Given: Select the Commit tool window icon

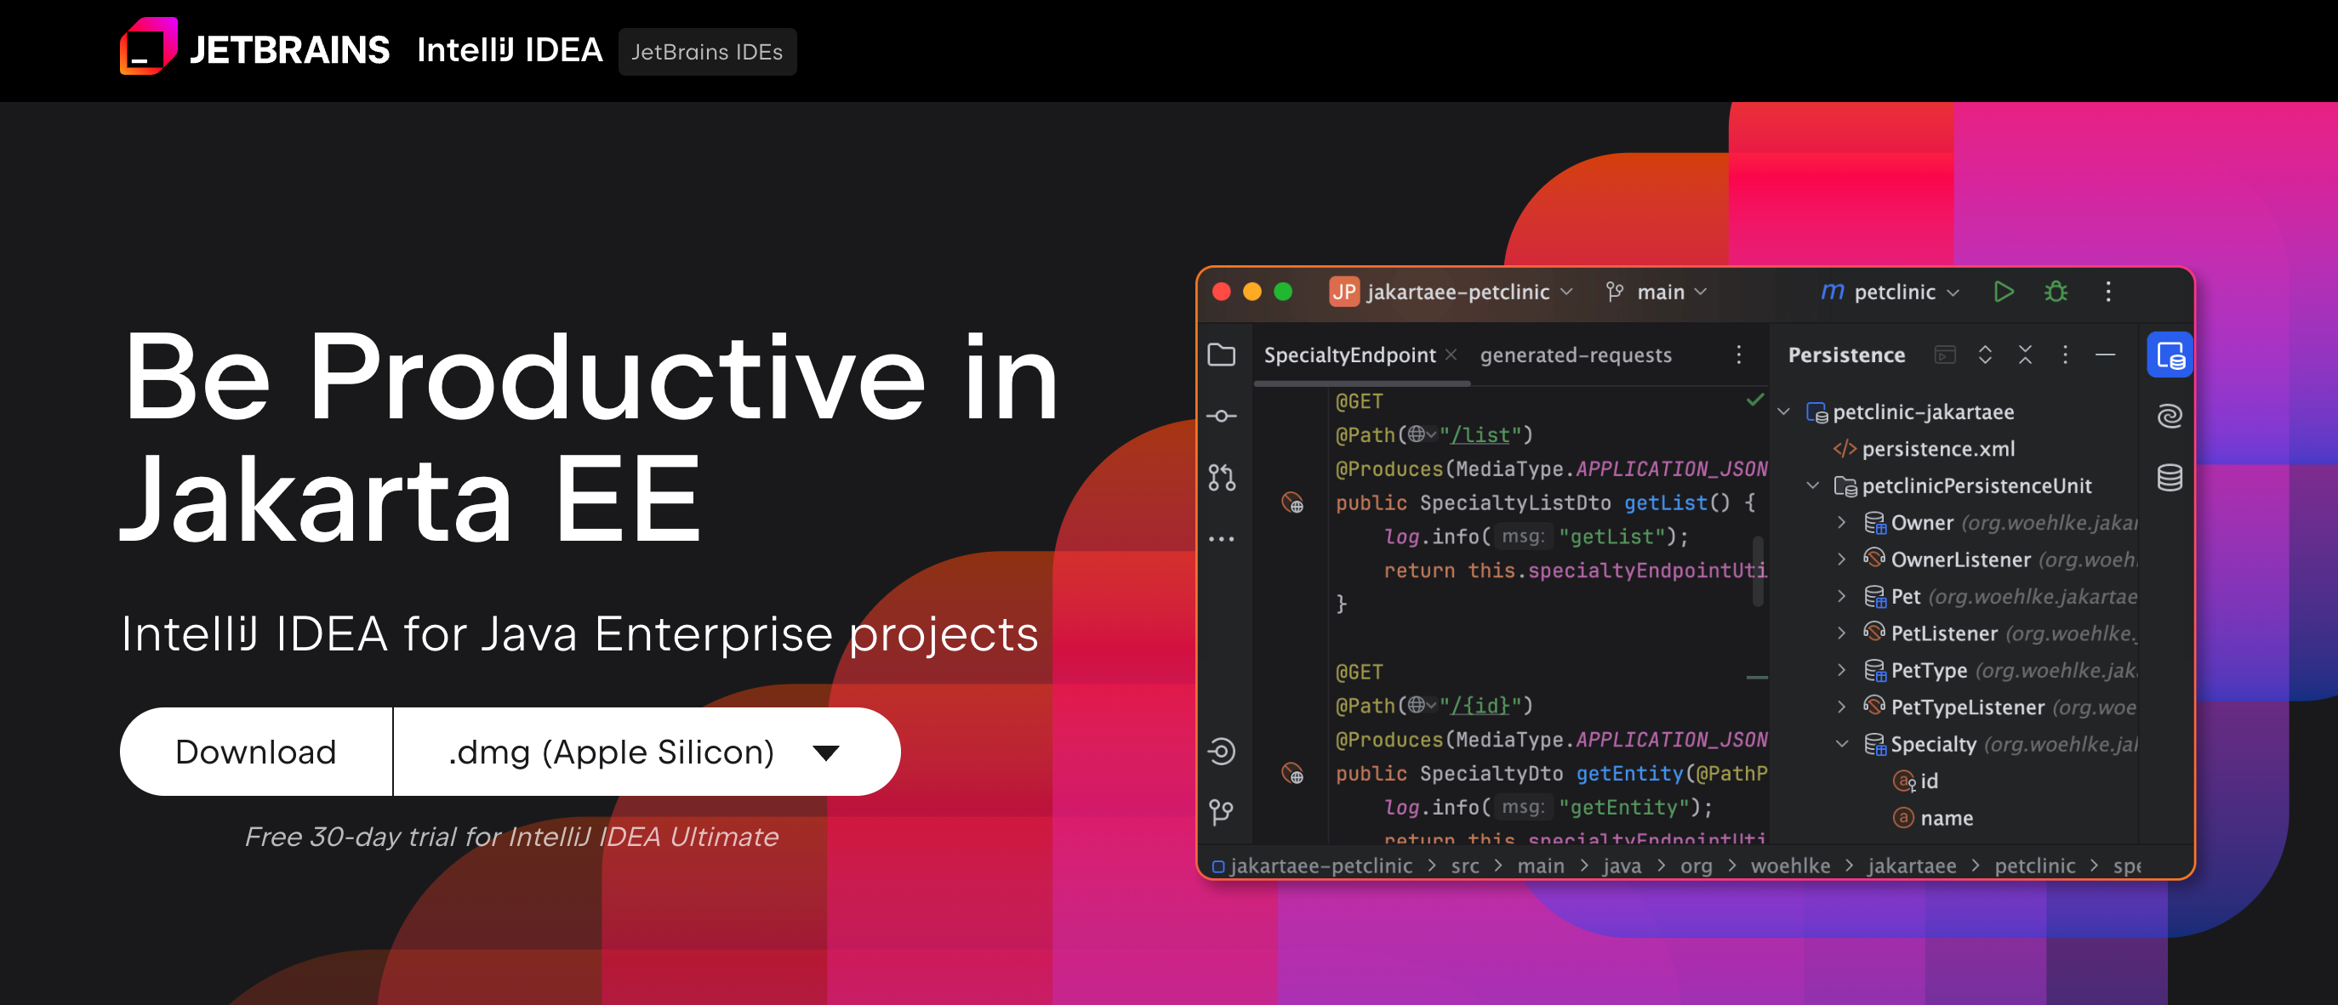Looking at the screenshot, I should [1222, 415].
